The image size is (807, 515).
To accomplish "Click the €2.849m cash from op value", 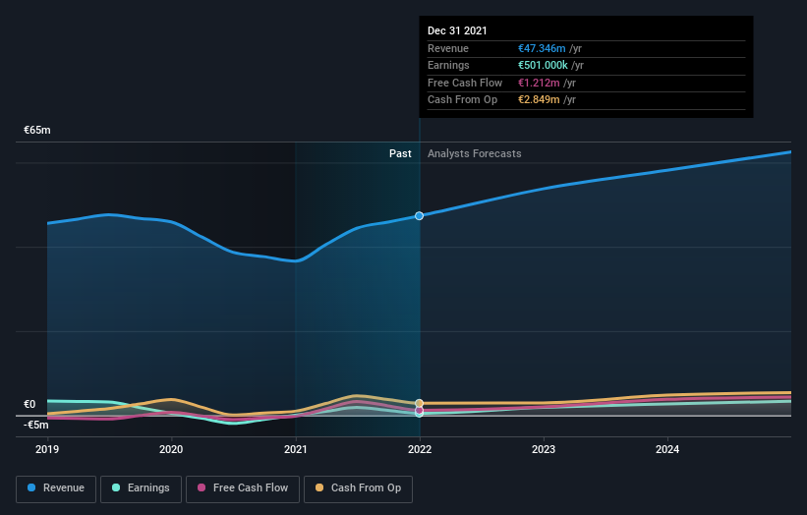I will point(539,100).
